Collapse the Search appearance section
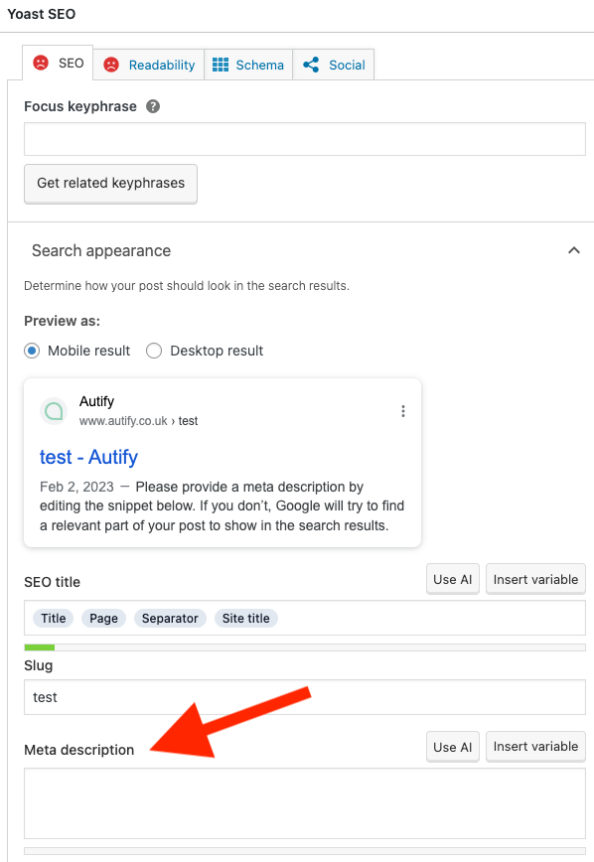This screenshot has width=594, height=862. point(574,250)
